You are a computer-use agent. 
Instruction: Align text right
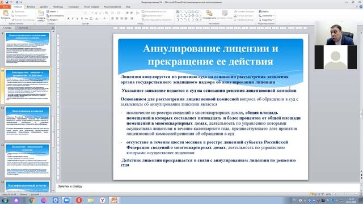tap(121, 19)
